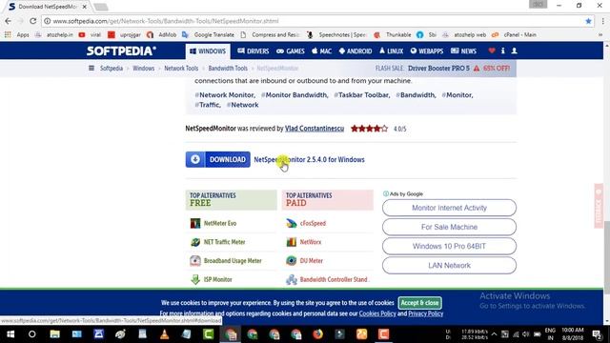The image size is (610, 343).
Task: Click the Ads by Google info icon
Action: point(385,193)
